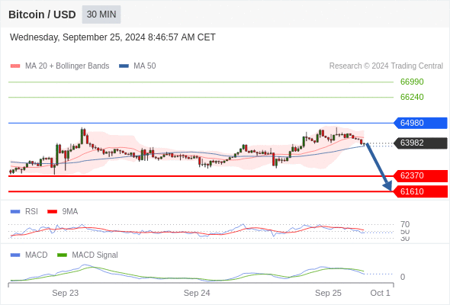The height and width of the screenshot is (305, 450).
Task: Click the Sep 25 date axis label
Action: click(x=328, y=293)
